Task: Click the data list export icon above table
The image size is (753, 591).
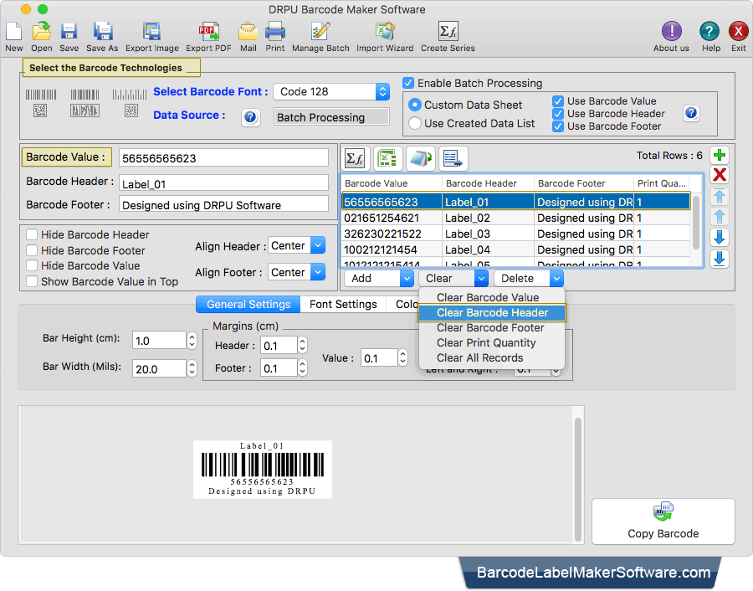Action: pos(453,158)
